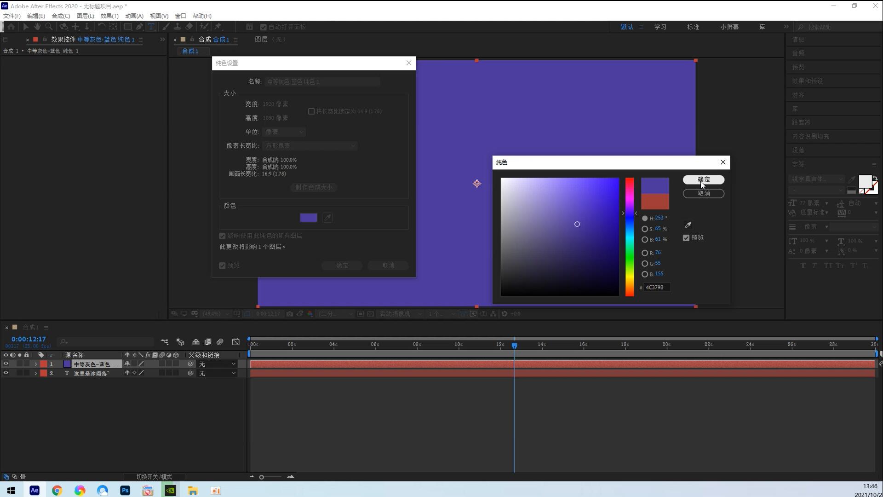Viewport: 883px width, 497px height.
Task: Click the eyedropper in the color picker
Action: click(x=688, y=225)
